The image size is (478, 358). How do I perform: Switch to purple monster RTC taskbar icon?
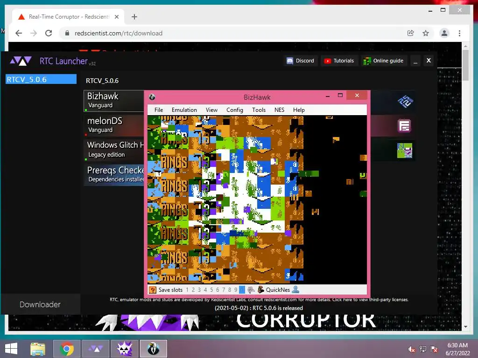pyautogui.click(x=125, y=349)
